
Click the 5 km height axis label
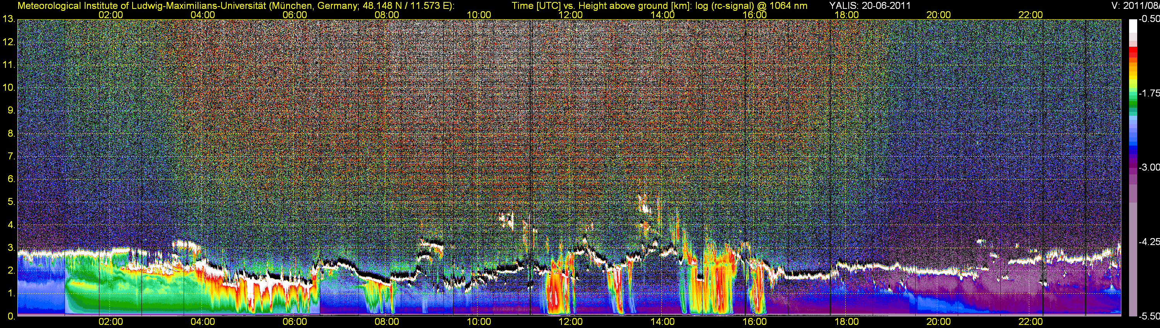click(11, 202)
